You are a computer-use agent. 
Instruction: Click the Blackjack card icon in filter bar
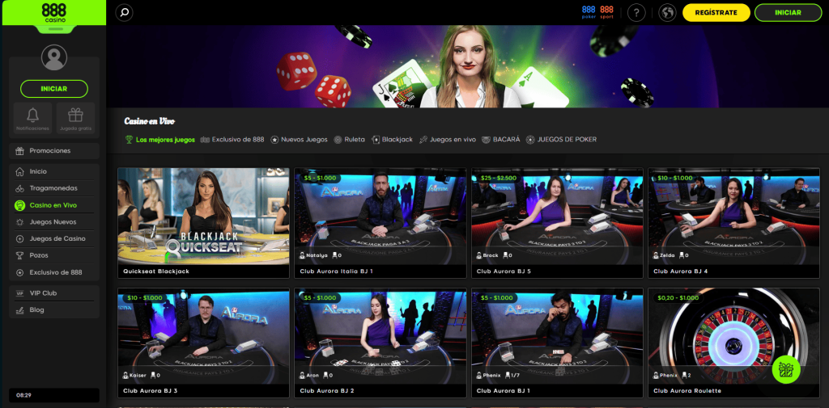click(x=376, y=140)
